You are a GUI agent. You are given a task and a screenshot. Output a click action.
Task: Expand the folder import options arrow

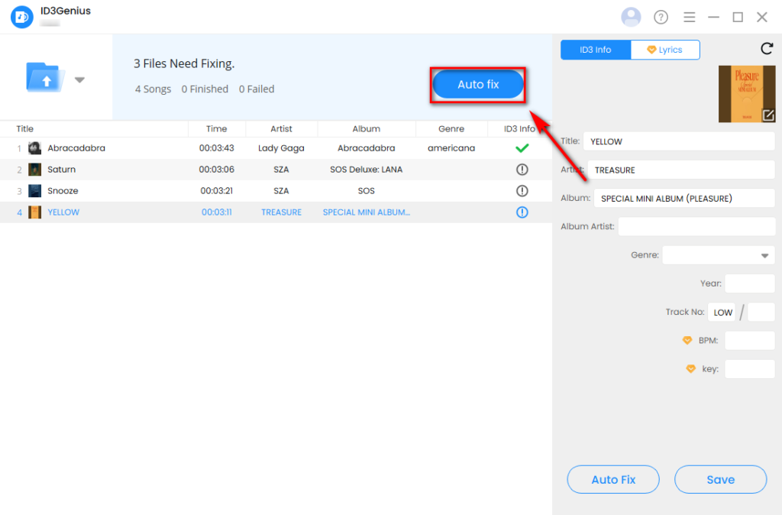[79, 79]
